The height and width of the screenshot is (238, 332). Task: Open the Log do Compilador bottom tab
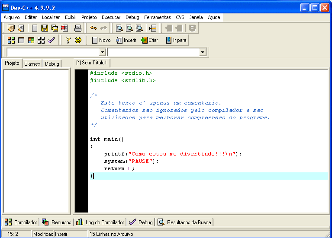click(x=100, y=222)
